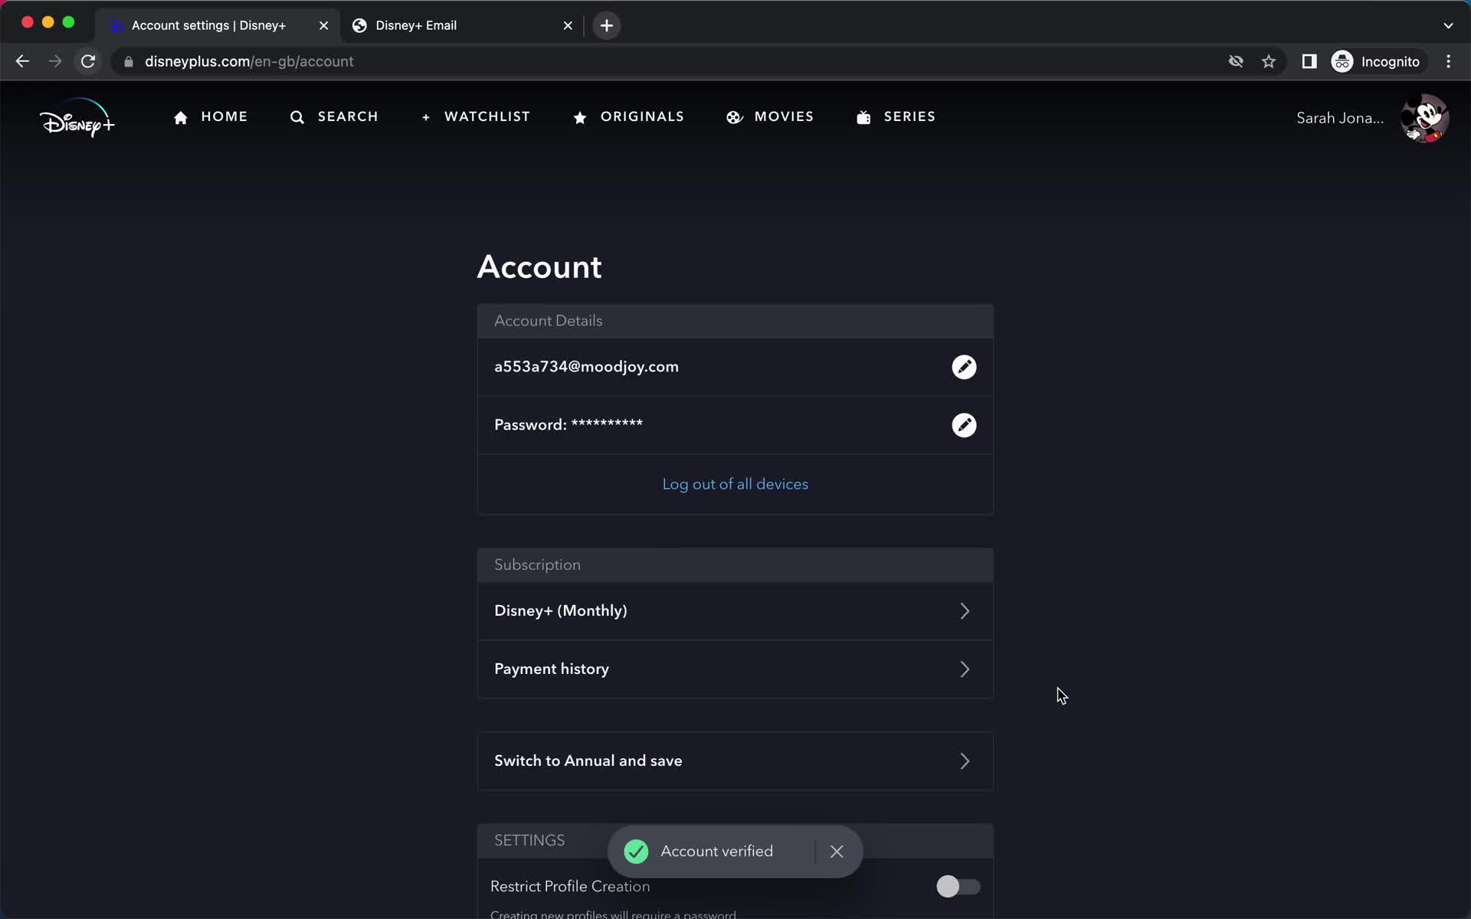The height and width of the screenshot is (919, 1471).
Task: Click the address bar URL
Action: 249,61
